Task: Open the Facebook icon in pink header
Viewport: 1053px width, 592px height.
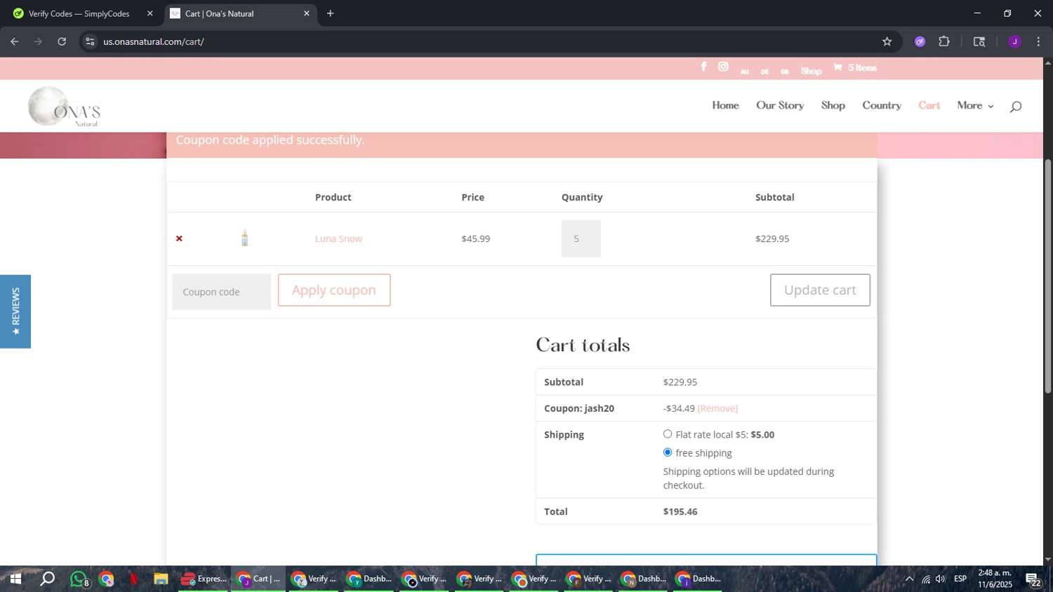Action: [703, 67]
